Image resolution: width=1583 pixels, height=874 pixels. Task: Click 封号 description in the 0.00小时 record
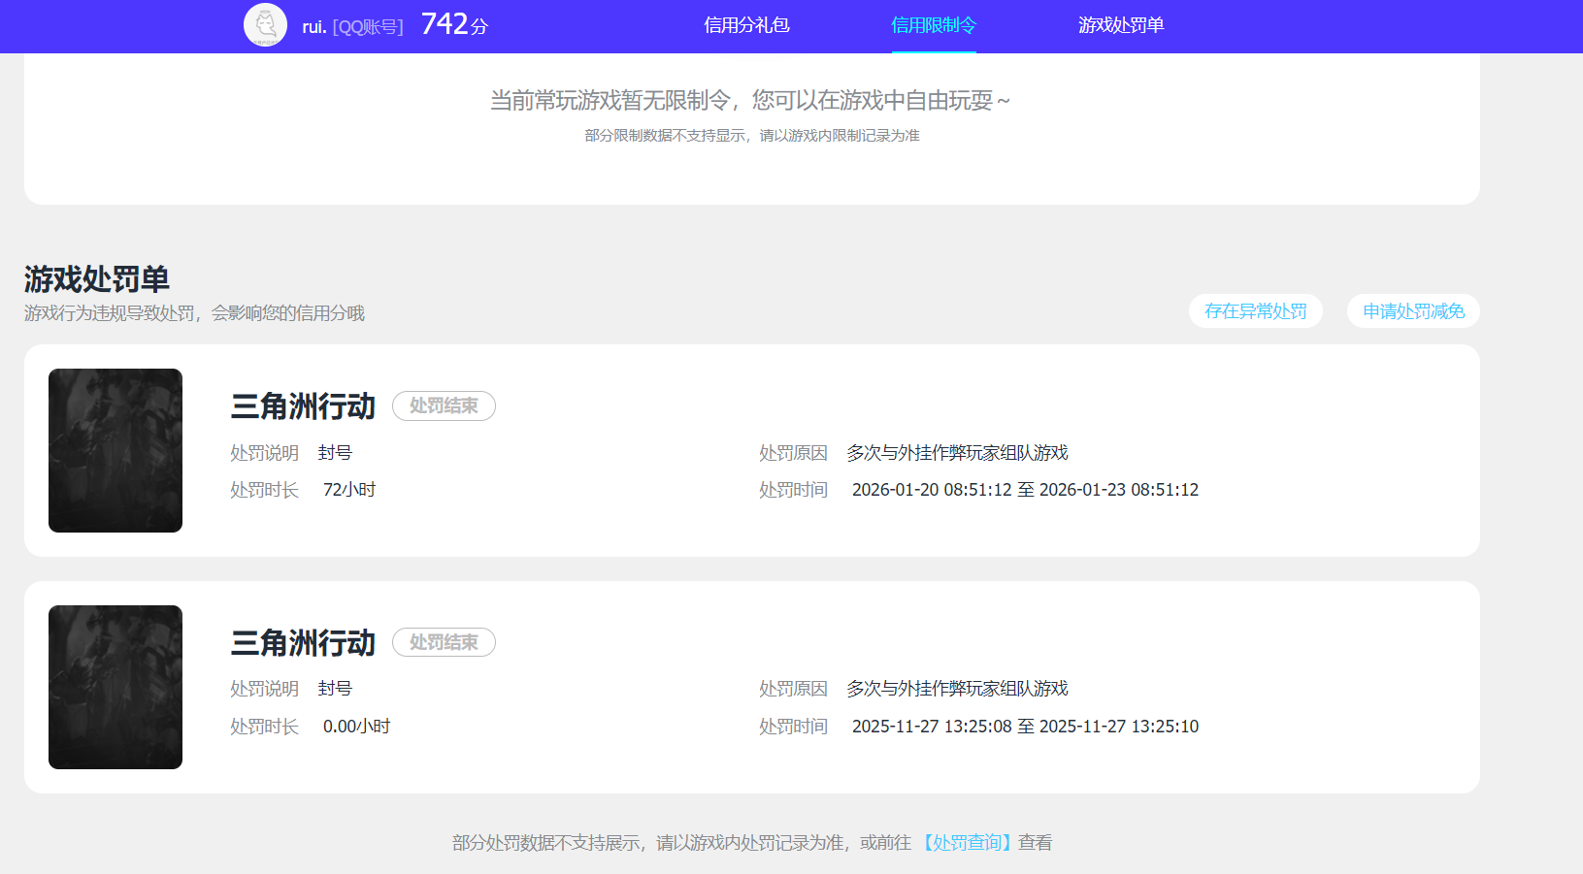(335, 689)
